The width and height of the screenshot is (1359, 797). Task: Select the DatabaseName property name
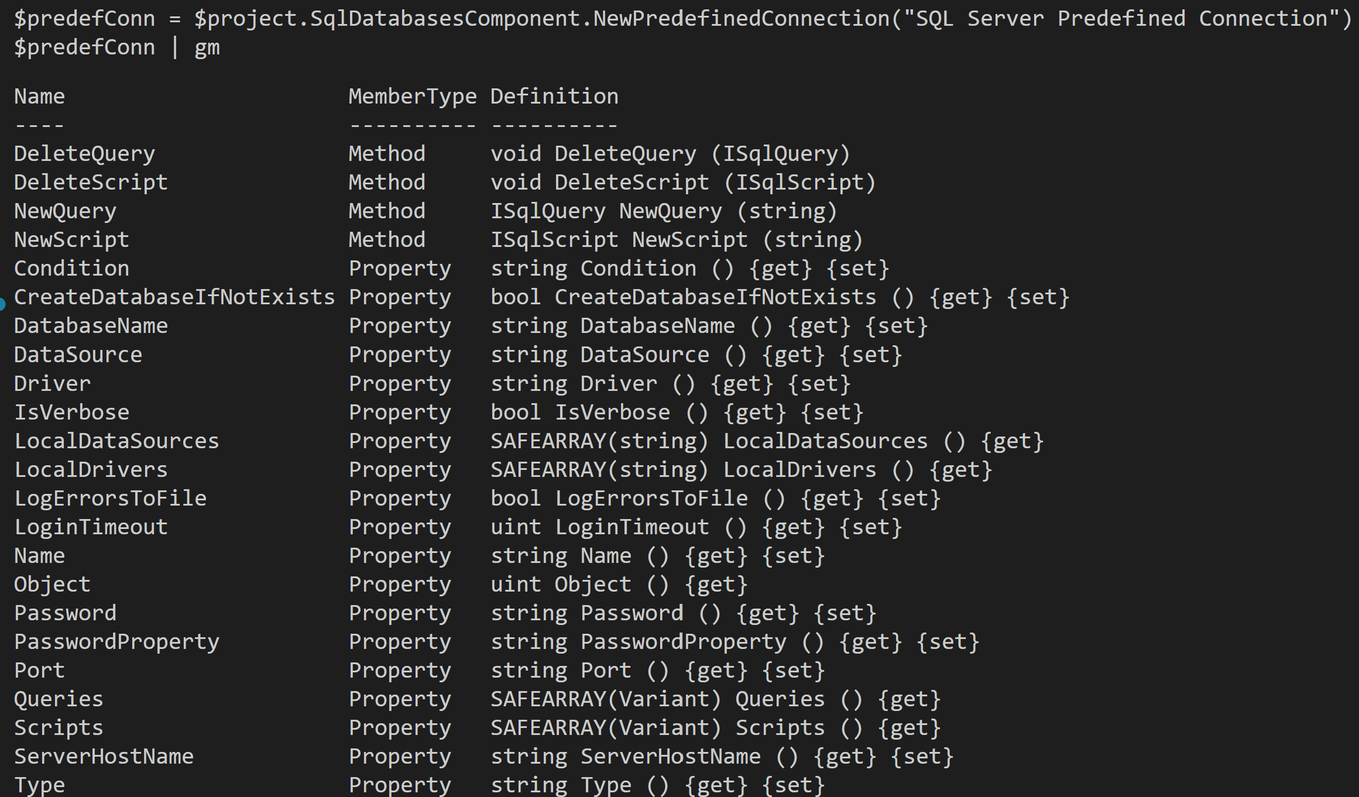91,325
